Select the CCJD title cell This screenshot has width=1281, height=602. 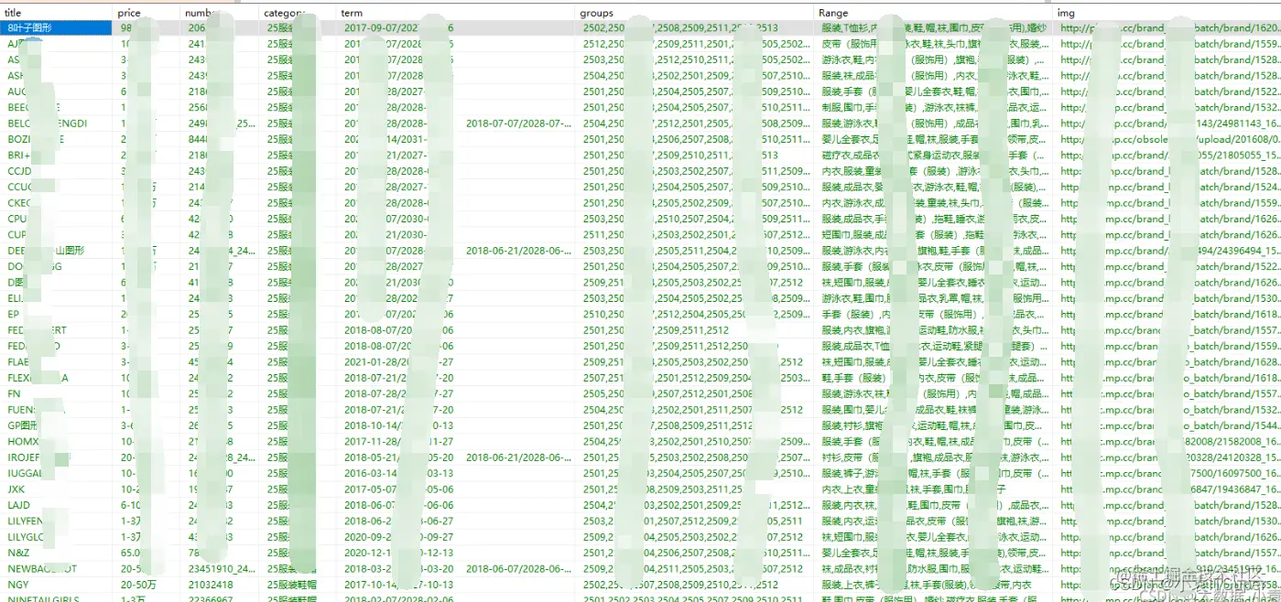pyautogui.click(x=58, y=171)
